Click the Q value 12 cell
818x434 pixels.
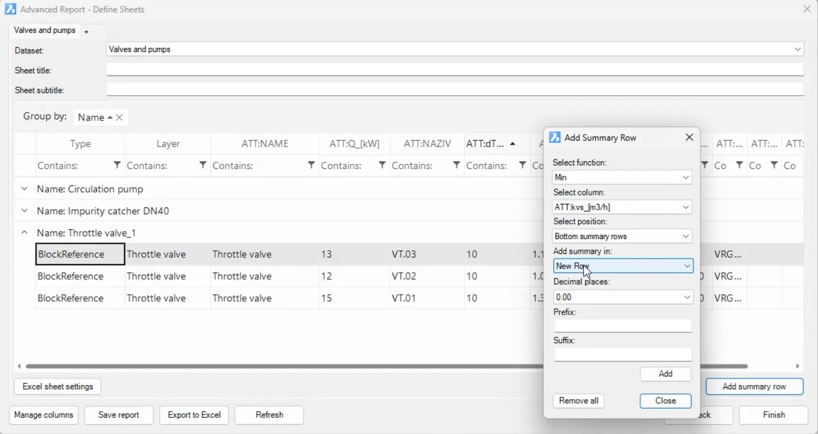[354, 276]
